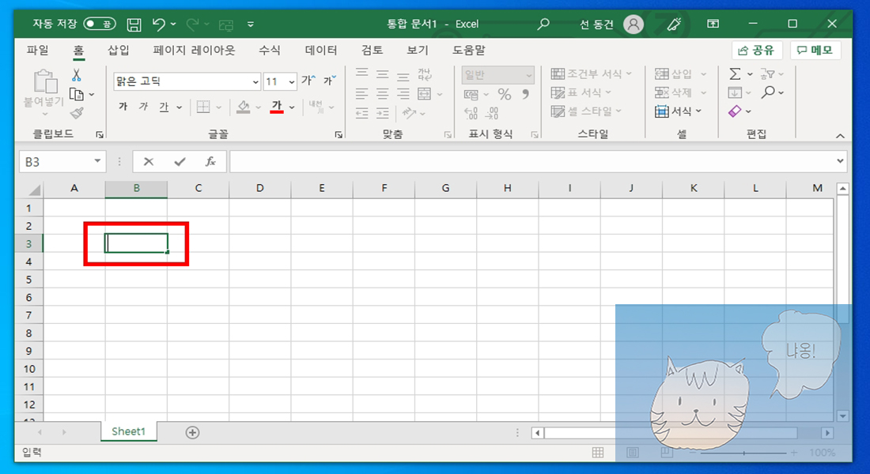Open Ribbon Display Options icon
870x474 pixels.
tap(713, 24)
